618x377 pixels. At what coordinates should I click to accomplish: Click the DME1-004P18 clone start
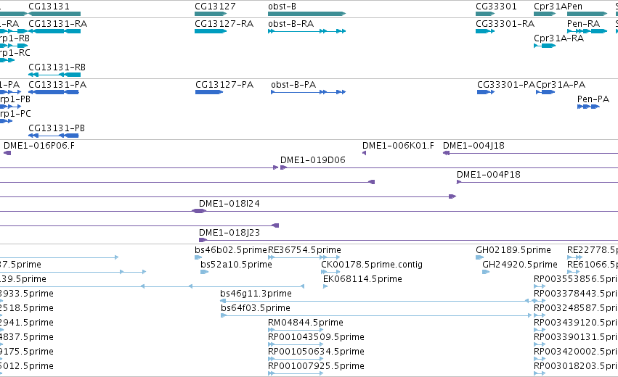(459, 182)
